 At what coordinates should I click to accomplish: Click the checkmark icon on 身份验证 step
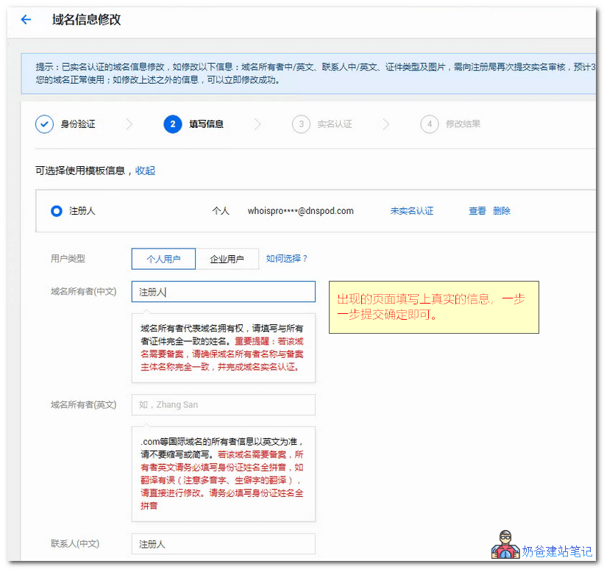[44, 124]
